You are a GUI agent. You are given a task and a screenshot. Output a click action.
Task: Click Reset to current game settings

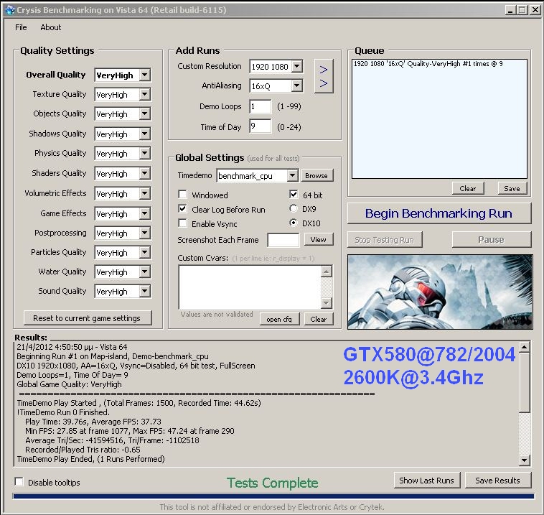(x=87, y=317)
